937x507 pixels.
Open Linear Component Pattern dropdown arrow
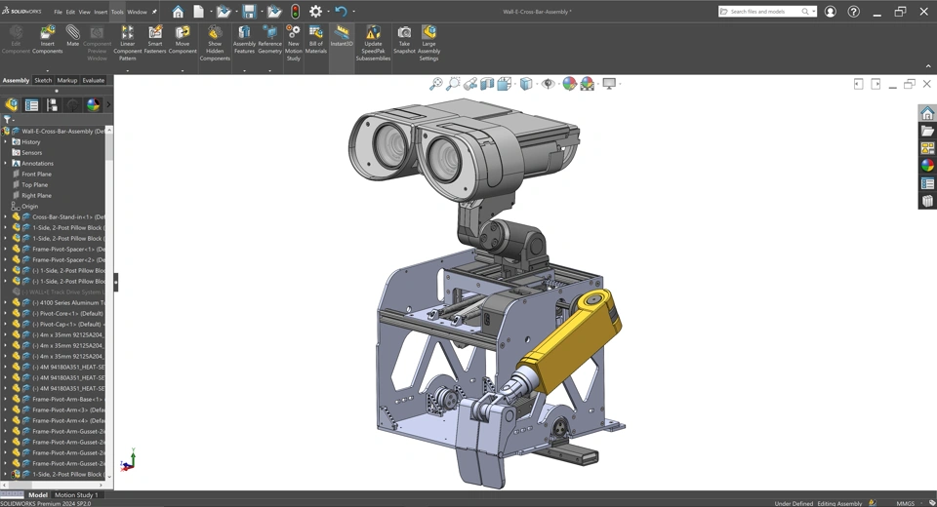coord(127,70)
